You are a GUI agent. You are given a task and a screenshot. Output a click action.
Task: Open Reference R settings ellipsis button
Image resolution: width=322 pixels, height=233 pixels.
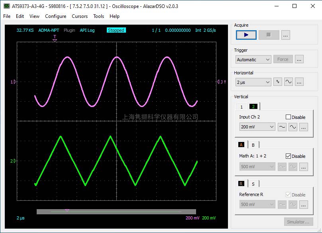[303, 204]
